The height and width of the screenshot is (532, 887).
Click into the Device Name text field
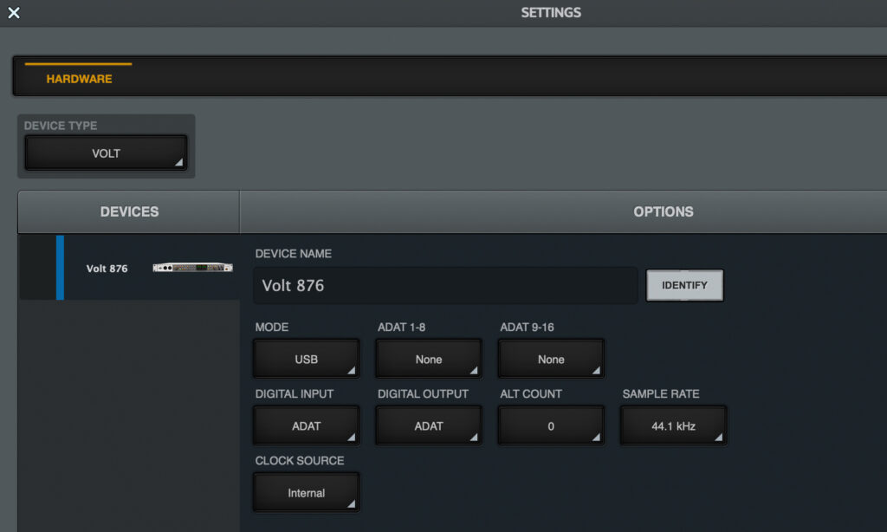click(x=444, y=285)
